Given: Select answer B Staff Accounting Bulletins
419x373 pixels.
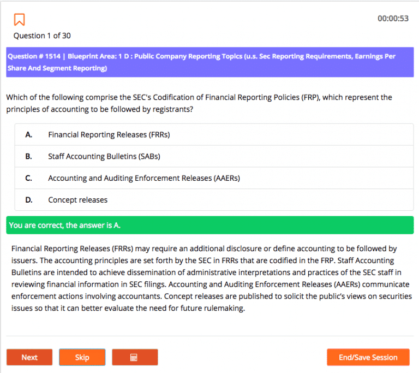Looking at the screenshot, I should [x=214, y=156].
